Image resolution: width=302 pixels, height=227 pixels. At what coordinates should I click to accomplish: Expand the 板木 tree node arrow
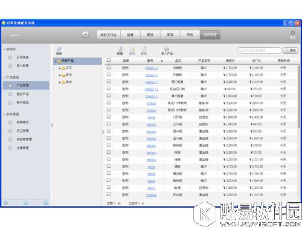(x=60, y=75)
